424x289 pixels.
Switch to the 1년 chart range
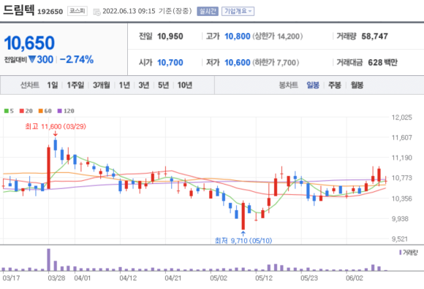[x=124, y=85]
